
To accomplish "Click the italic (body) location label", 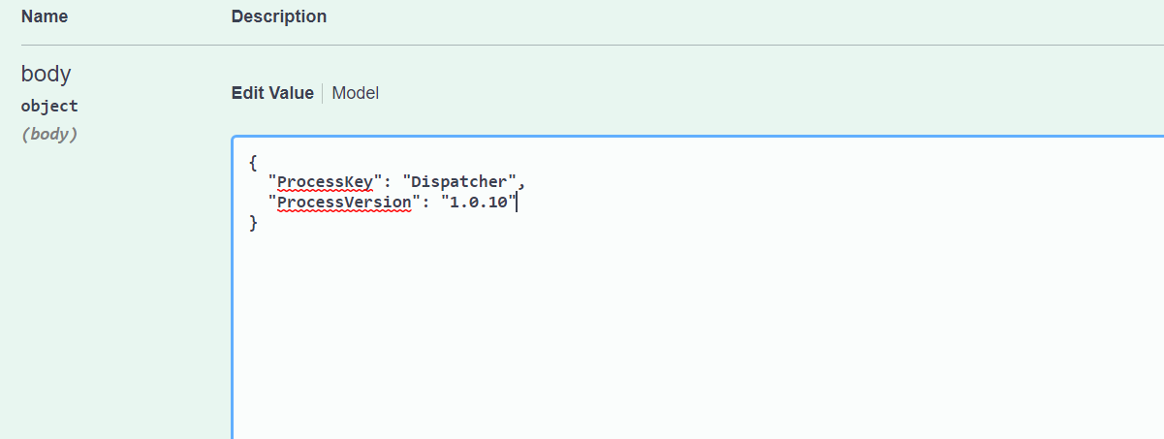I will pyautogui.click(x=49, y=135).
